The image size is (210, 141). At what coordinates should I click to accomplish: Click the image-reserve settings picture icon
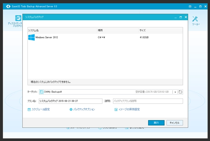click(116, 109)
